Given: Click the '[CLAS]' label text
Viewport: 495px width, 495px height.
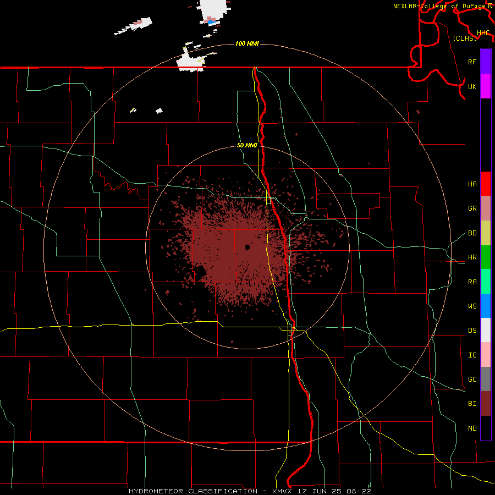Looking at the screenshot, I should pyautogui.click(x=465, y=38).
